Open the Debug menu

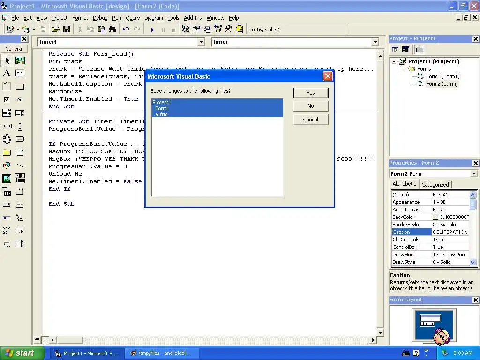click(100, 18)
